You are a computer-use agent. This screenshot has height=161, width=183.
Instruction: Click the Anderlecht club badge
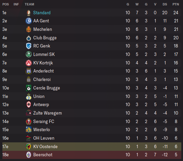click(29, 71)
